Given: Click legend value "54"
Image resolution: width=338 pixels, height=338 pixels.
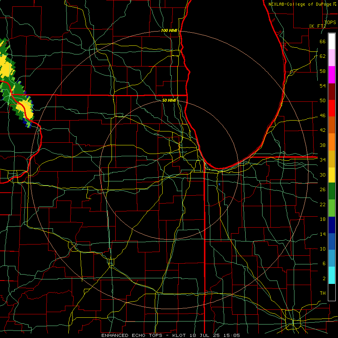Looking at the screenshot, I should tap(323, 86).
